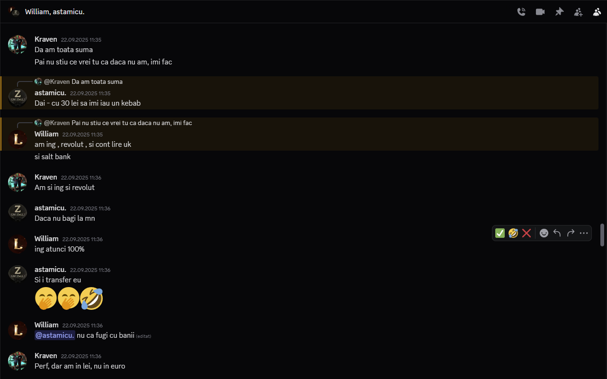Start a video call
The image size is (607, 379).
click(x=540, y=11)
